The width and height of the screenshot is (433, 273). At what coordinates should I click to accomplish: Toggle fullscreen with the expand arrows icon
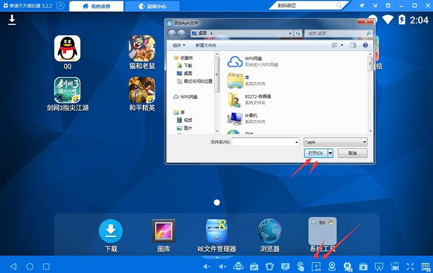[411, 267]
